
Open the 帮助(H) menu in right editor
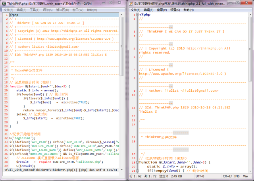[x=189, y=10]
